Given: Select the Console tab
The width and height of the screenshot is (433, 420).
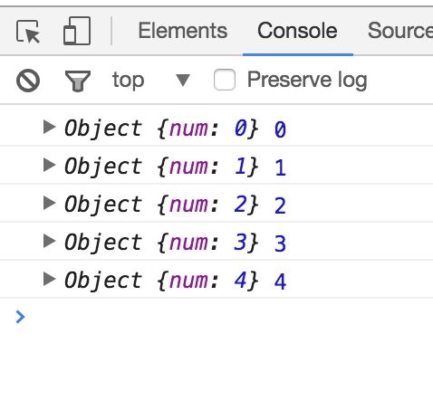Looking at the screenshot, I should 297,31.
